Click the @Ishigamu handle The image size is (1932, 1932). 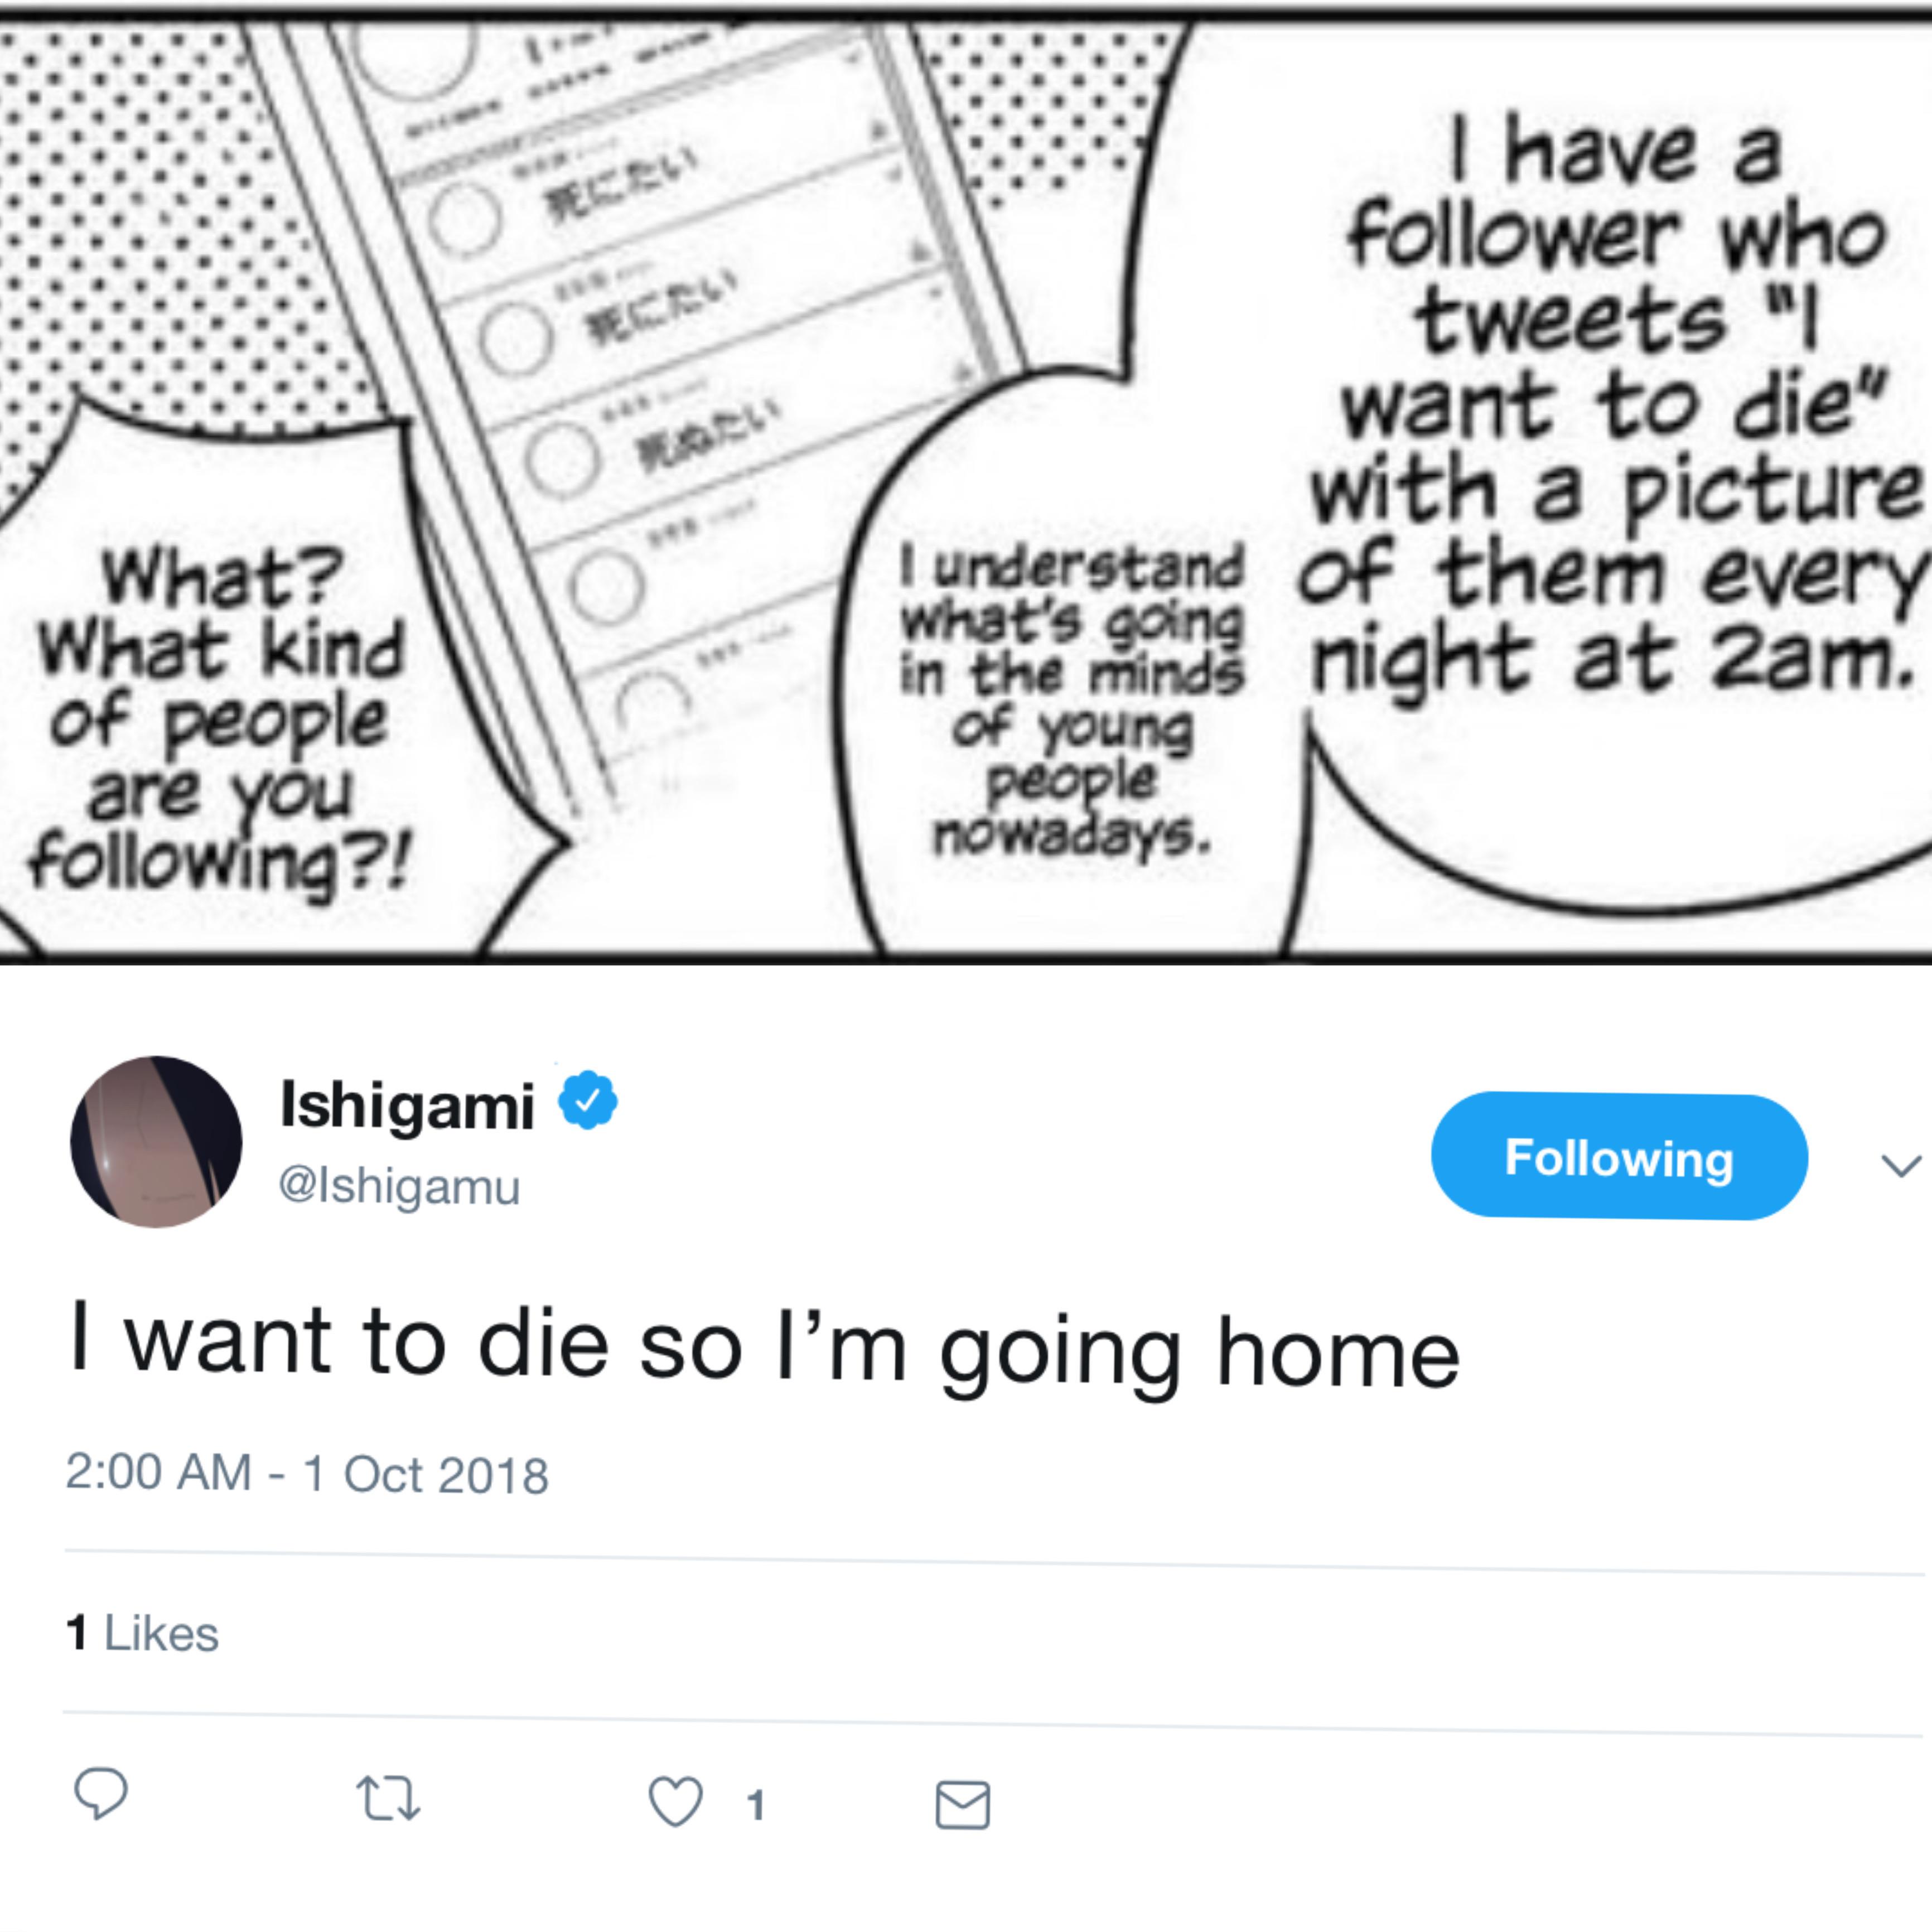click(x=399, y=1187)
